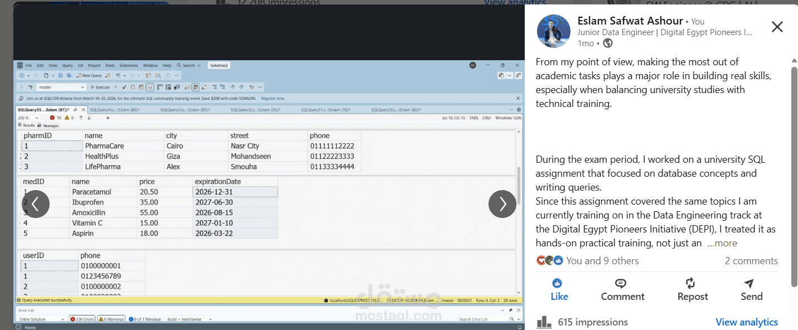
Task: Click the Results to File icon
Action: [204, 87]
